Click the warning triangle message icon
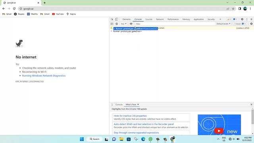The height and width of the screenshot is (143, 254). pyautogui.click(x=111, y=28)
